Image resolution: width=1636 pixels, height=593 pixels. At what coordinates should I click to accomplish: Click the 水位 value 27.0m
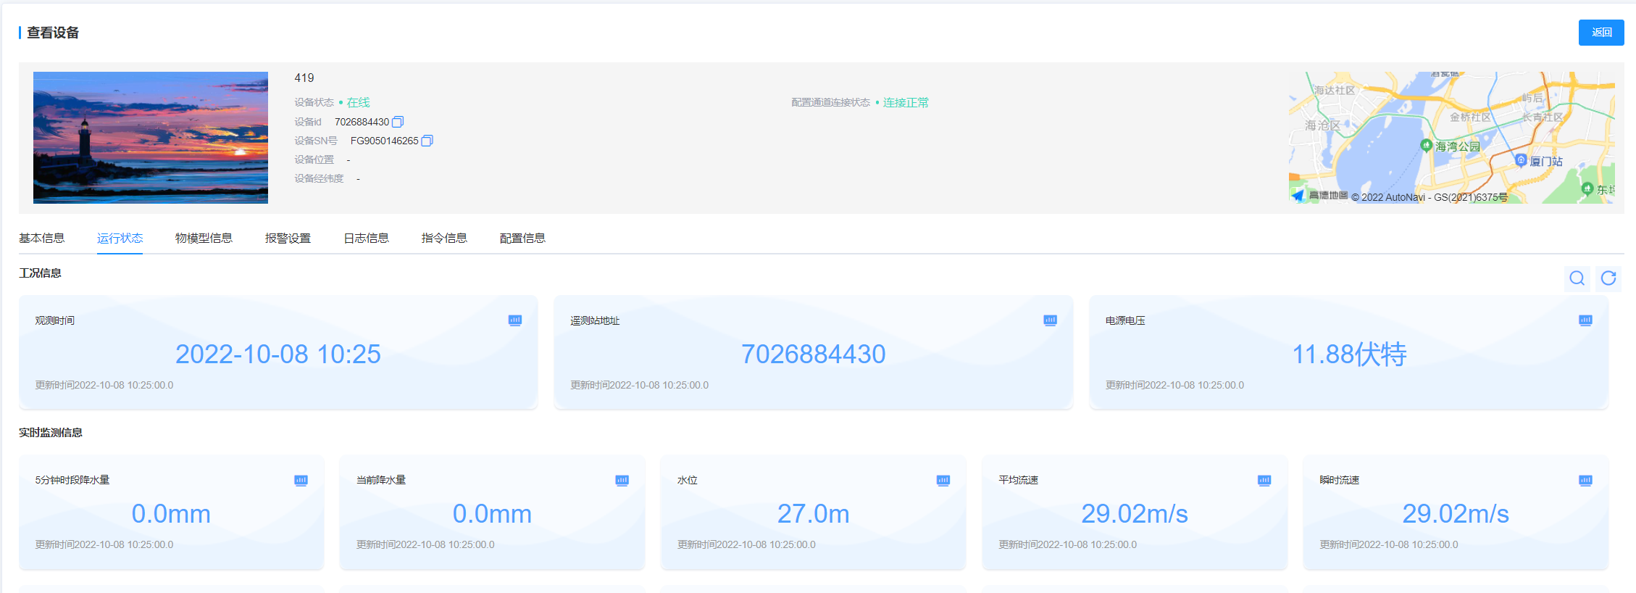pyautogui.click(x=813, y=513)
